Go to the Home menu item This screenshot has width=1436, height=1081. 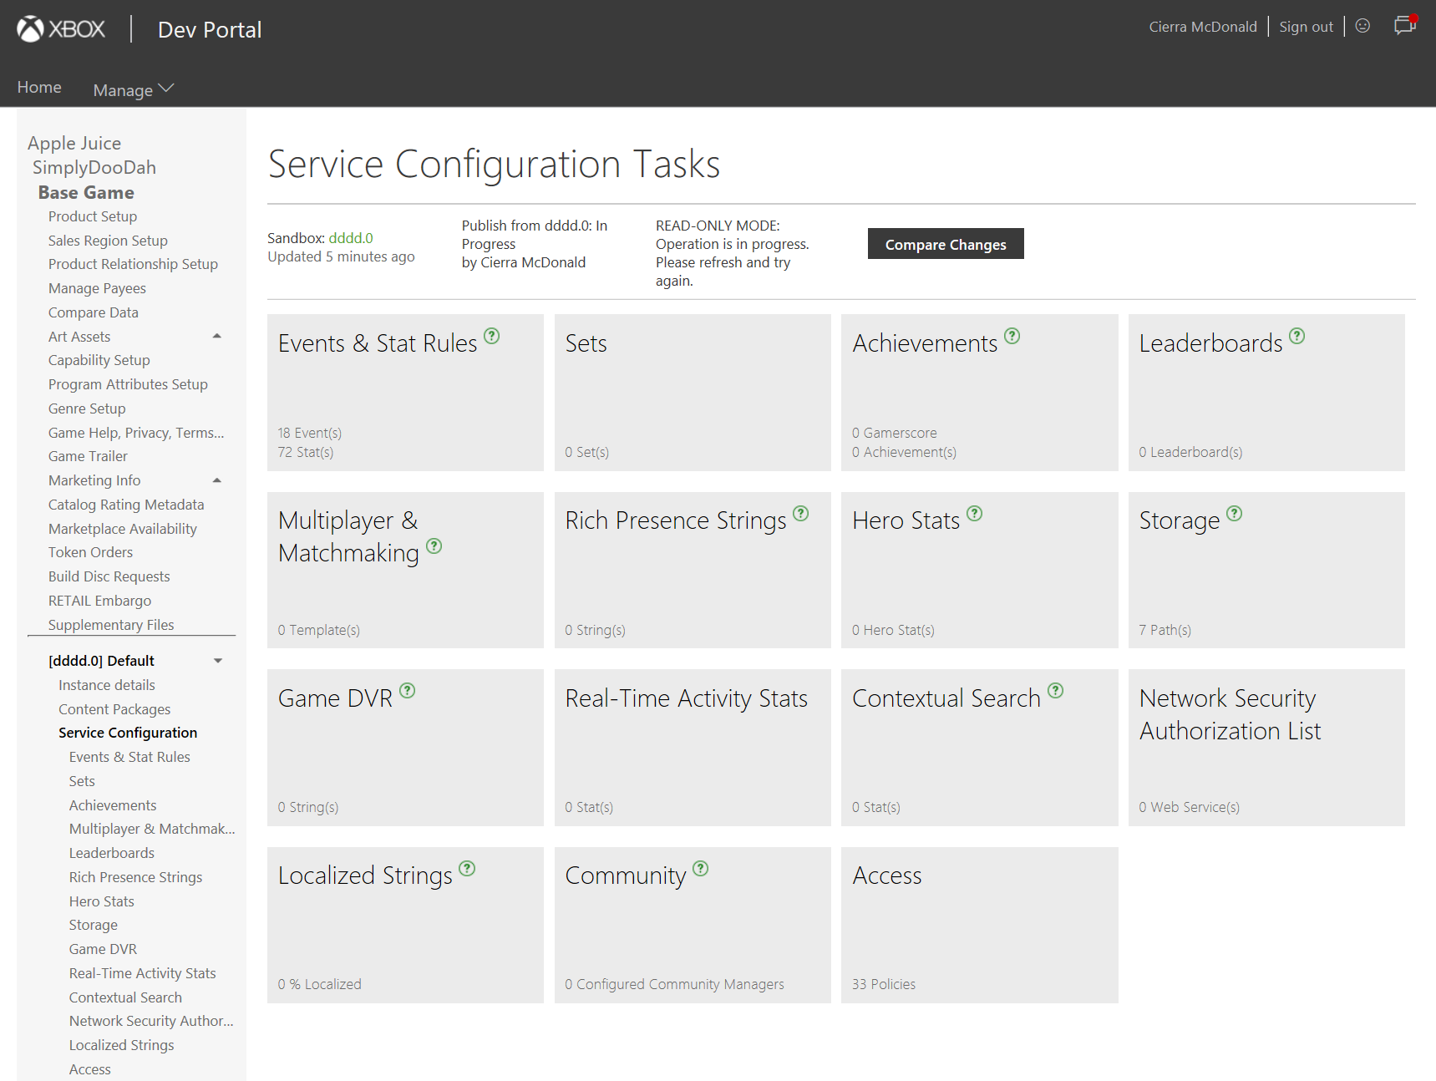tap(39, 87)
